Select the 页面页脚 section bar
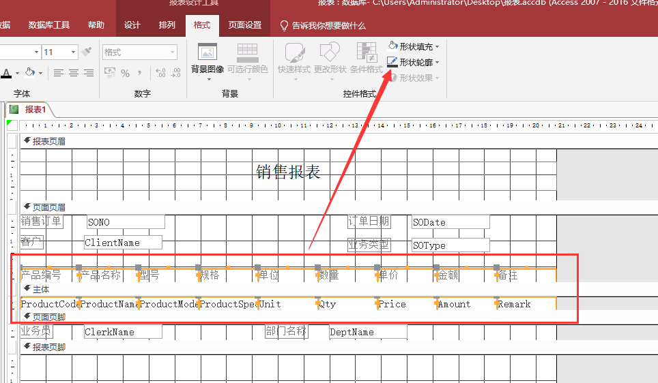 339,317
